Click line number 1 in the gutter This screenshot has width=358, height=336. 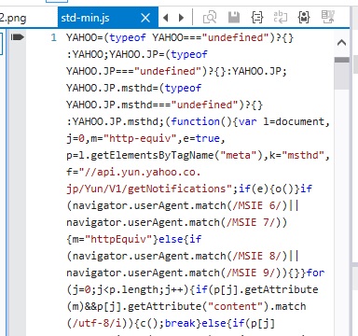coord(54,37)
